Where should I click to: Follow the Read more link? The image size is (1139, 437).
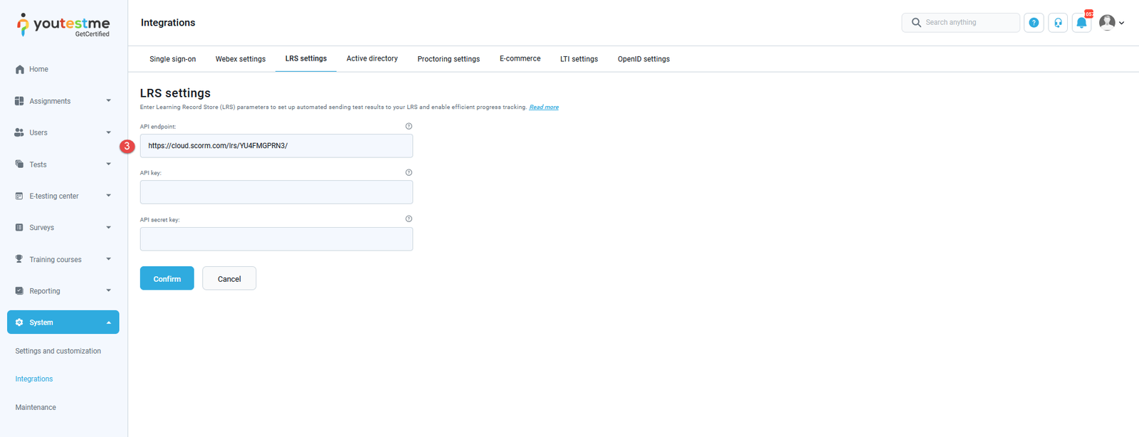pos(544,107)
